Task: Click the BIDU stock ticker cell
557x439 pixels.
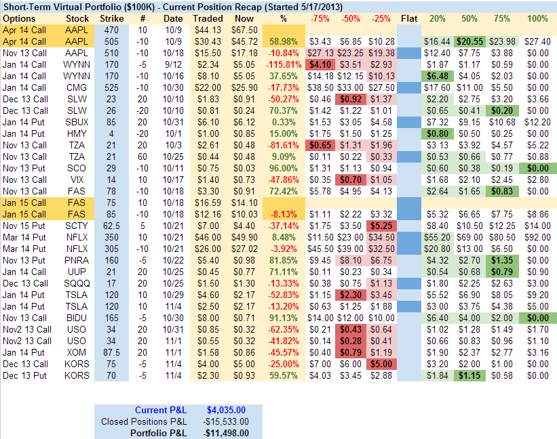Action: [x=77, y=318]
